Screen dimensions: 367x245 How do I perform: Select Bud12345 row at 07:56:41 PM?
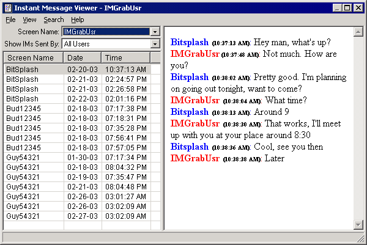(x=77, y=138)
